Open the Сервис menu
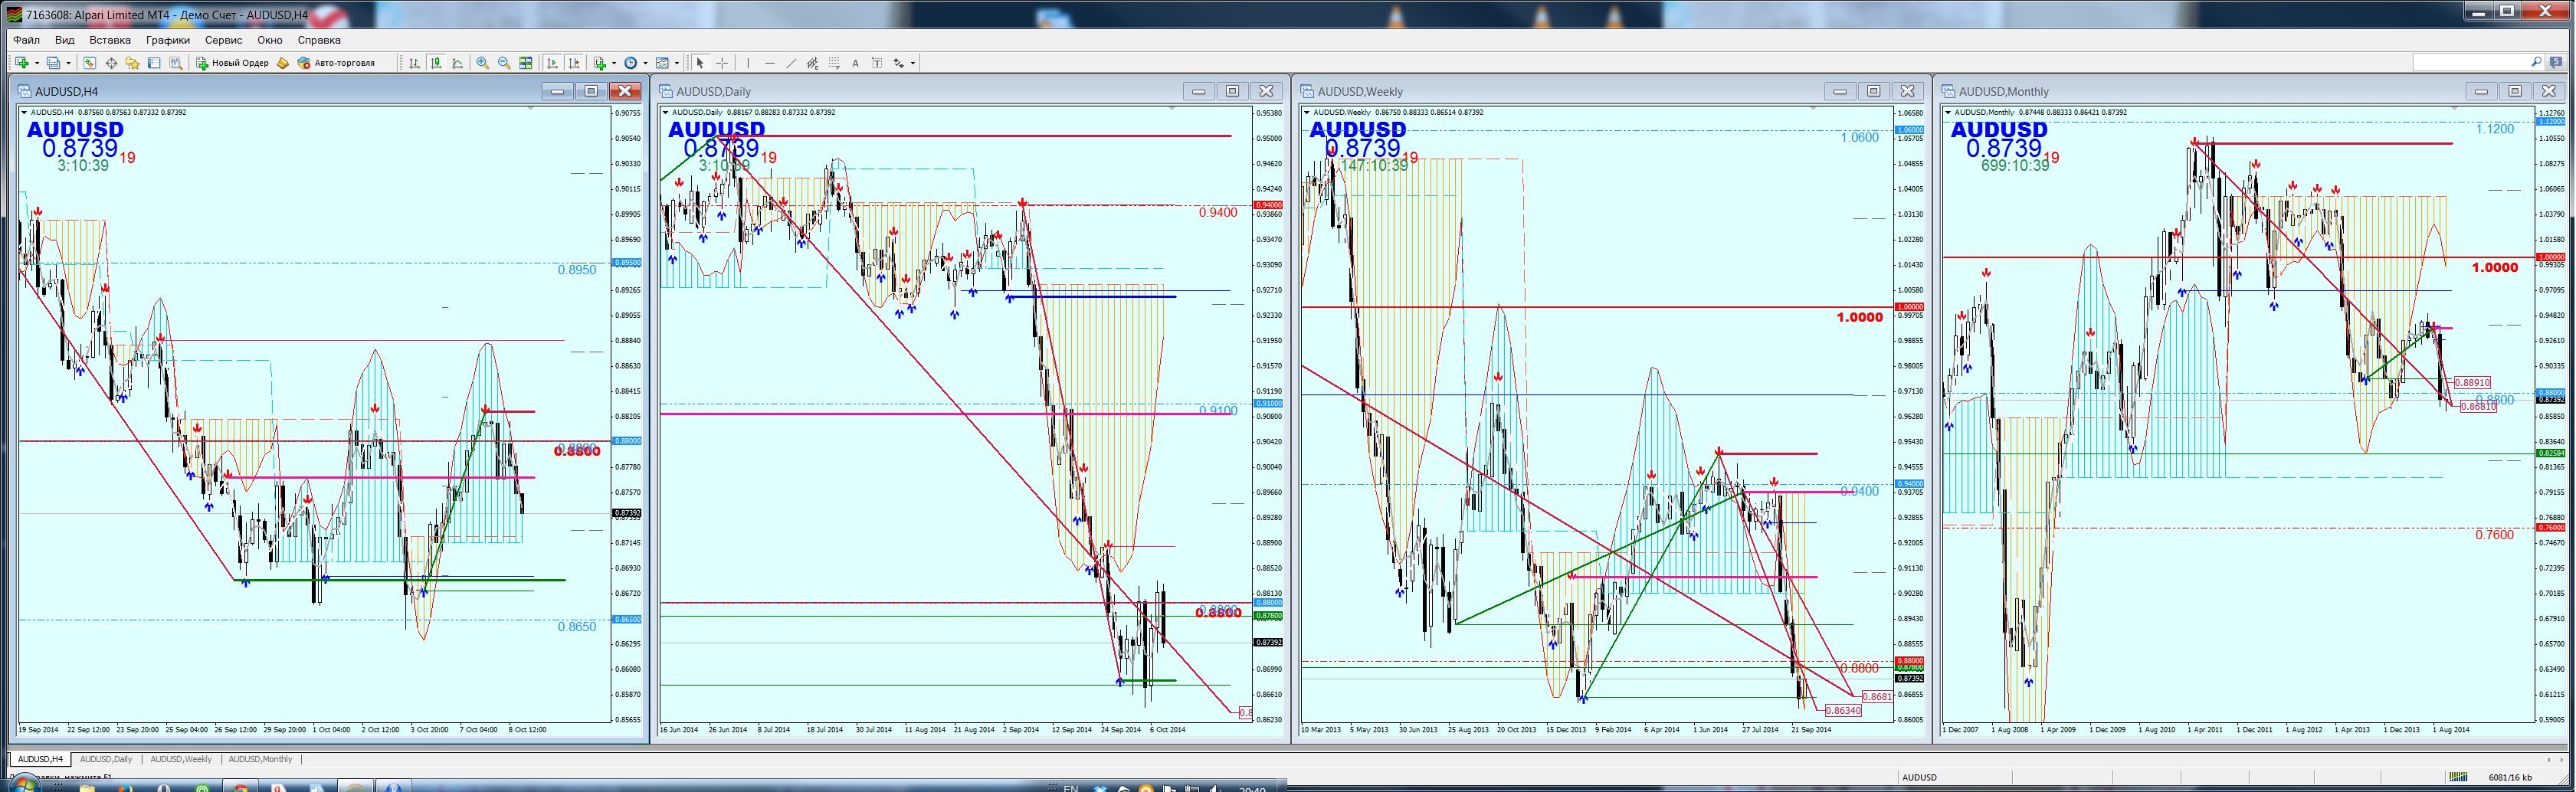Viewport: 2576px width, 792px height. click(x=224, y=40)
